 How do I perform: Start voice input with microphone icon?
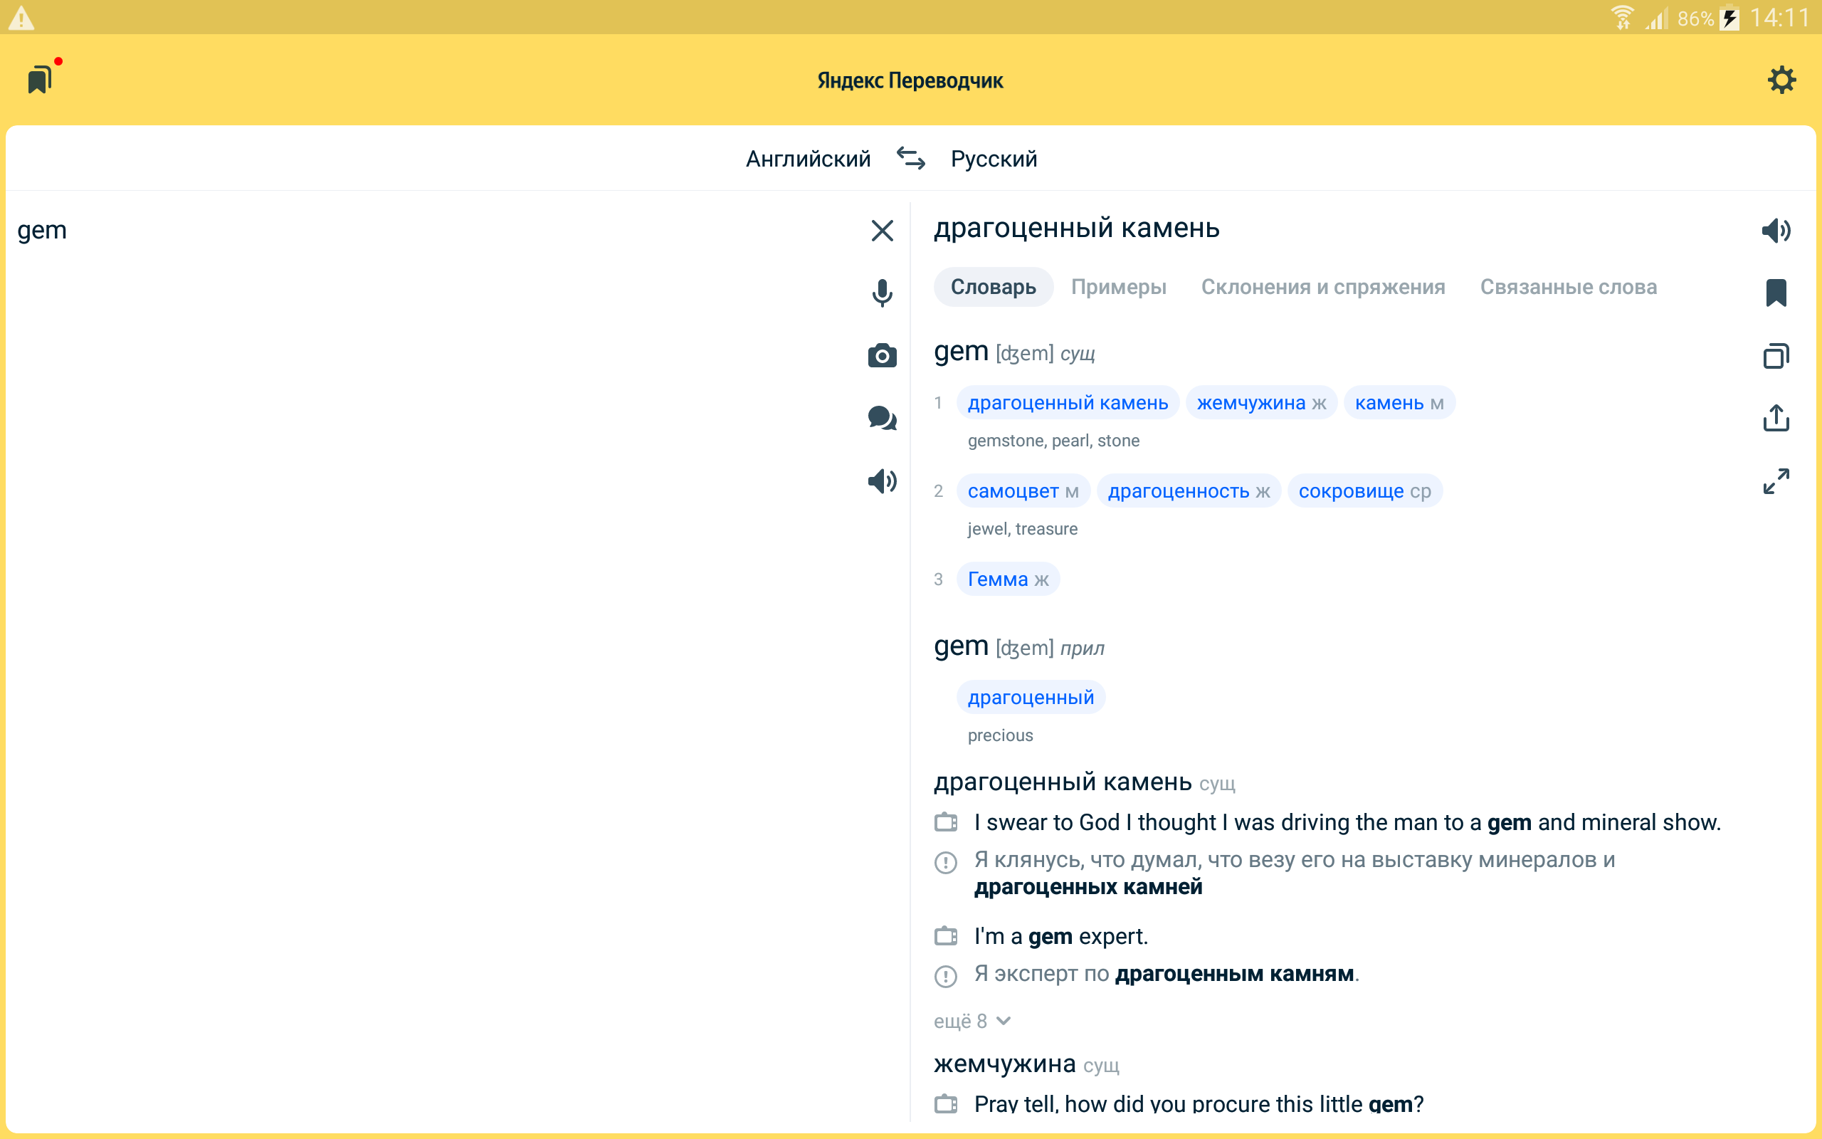(882, 293)
